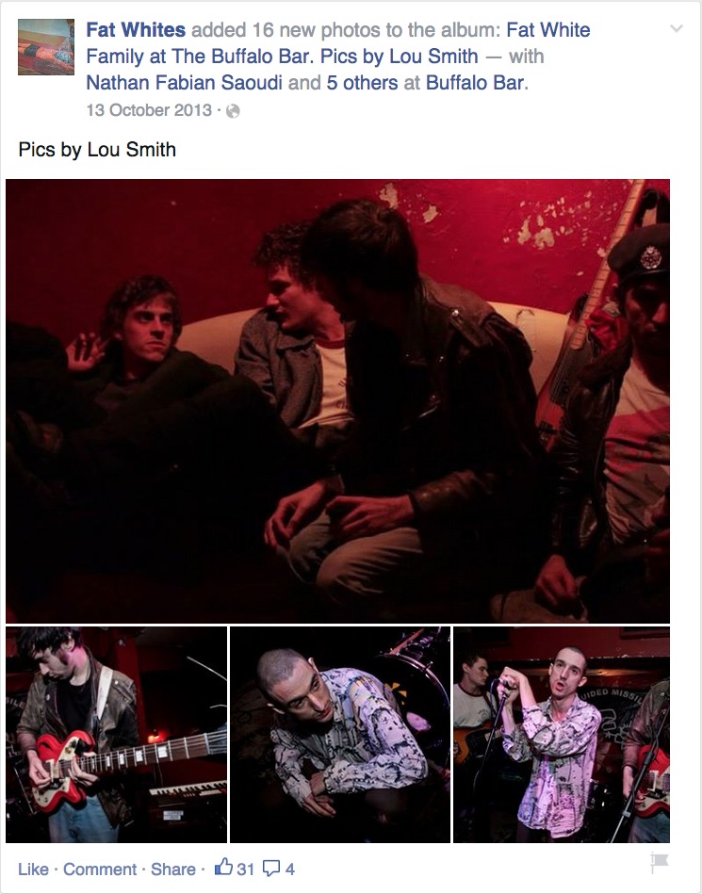
Task: Click the flag report icon
Action: pyautogui.click(x=660, y=862)
